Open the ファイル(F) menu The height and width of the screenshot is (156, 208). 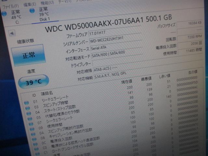(11, 6)
